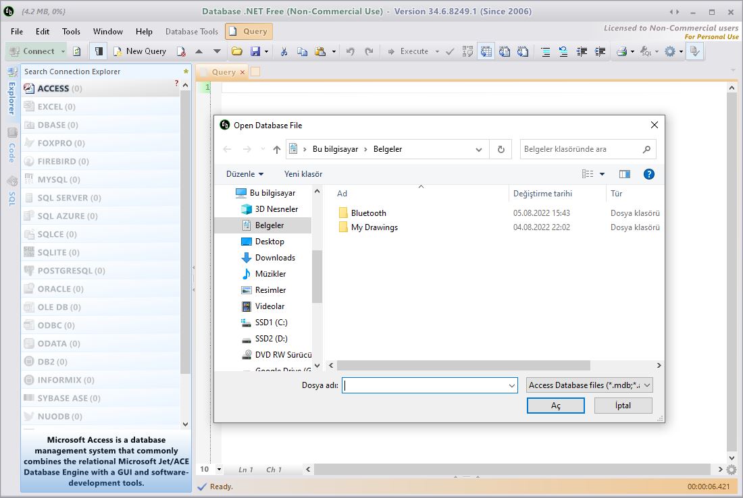Click the refresh button in the address bar
Image resolution: width=743 pixels, height=498 pixels.
[501, 149]
